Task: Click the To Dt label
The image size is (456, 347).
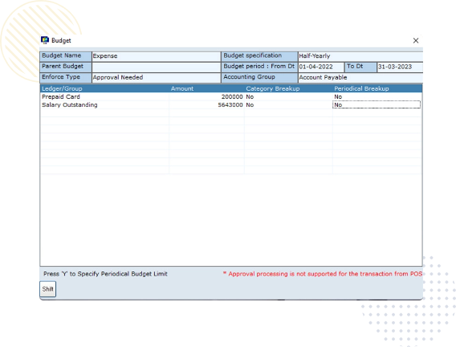Action: click(360, 67)
